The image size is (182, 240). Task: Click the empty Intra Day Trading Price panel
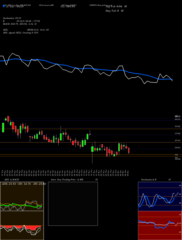[73, 204]
